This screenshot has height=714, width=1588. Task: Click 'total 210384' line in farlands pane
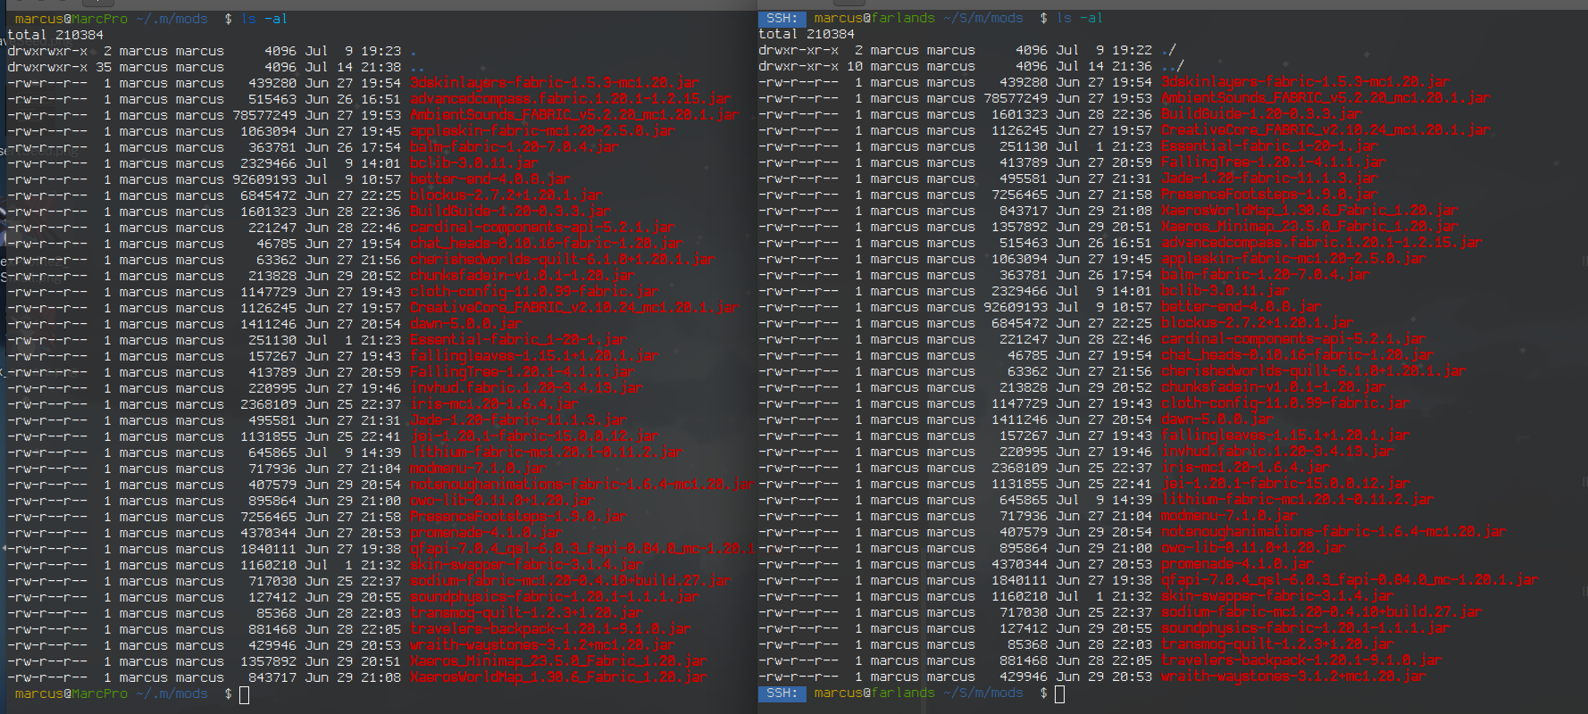[x=806, y=34]
